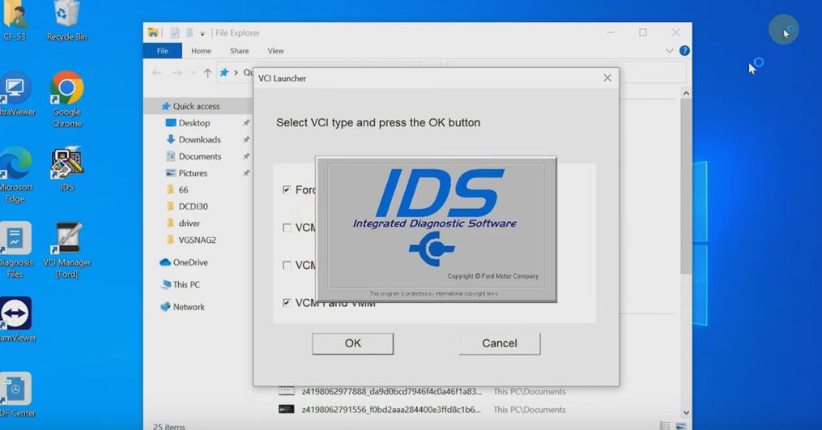Open the PDF Center desktop icon
Screen dimensions: 822x430
coord(15,394)
